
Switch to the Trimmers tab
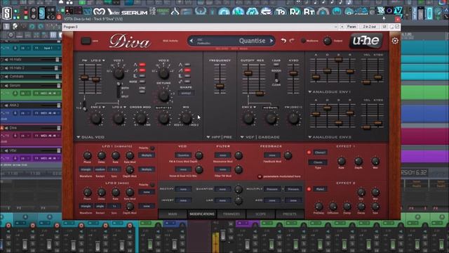click(232, 214)
